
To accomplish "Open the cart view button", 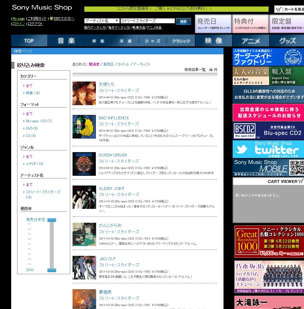I will (289, 9).
